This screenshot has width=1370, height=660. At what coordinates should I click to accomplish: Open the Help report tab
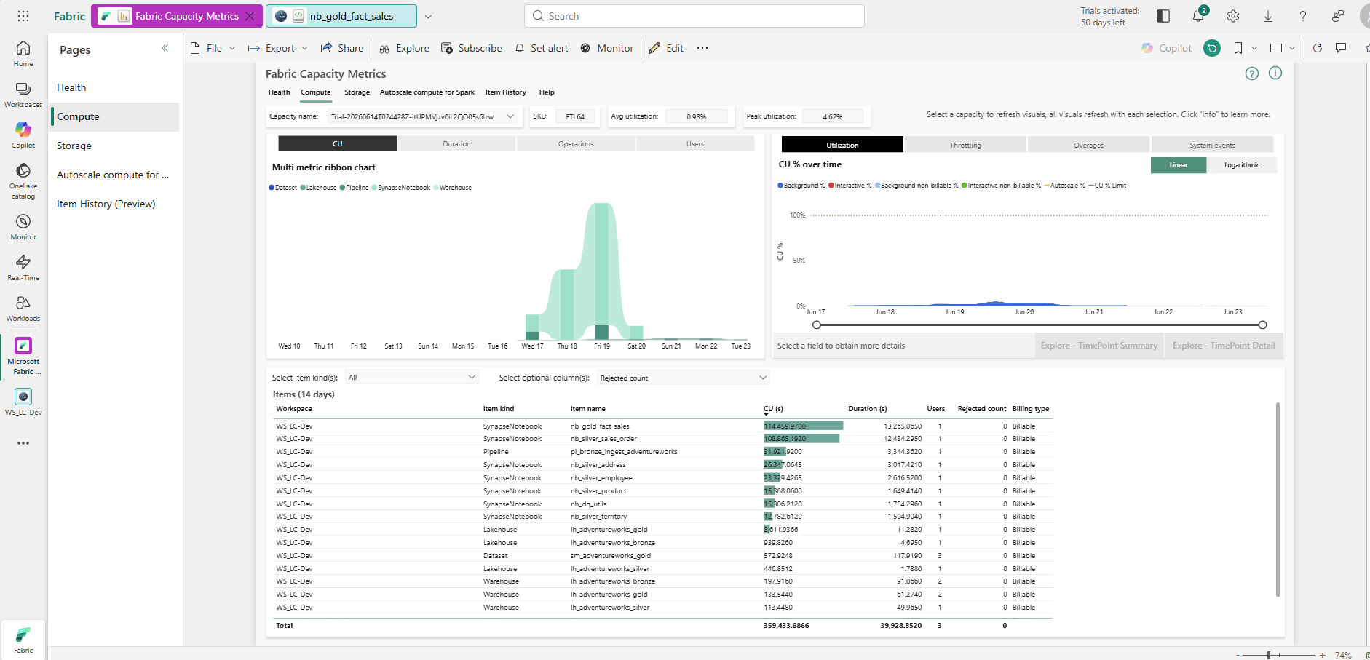pos(547,92)
